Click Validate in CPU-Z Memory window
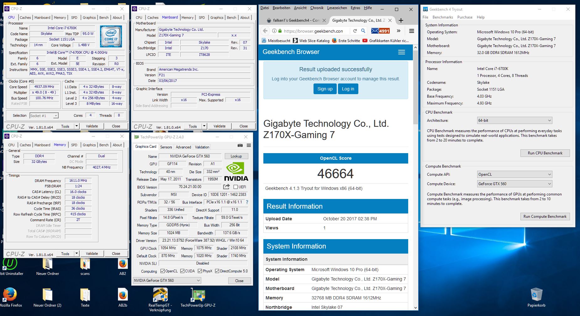The width and height of the screenshot is (580, 316). coord(92,254)
